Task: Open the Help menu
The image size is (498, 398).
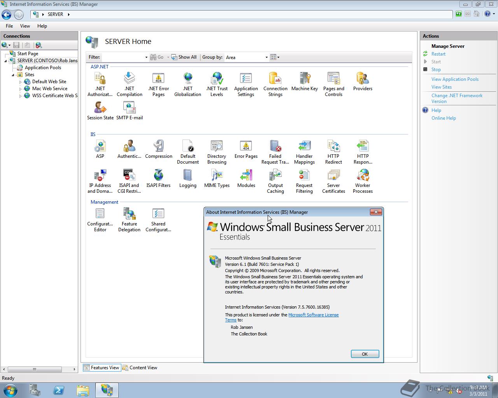Action: [x=42, y=26]
